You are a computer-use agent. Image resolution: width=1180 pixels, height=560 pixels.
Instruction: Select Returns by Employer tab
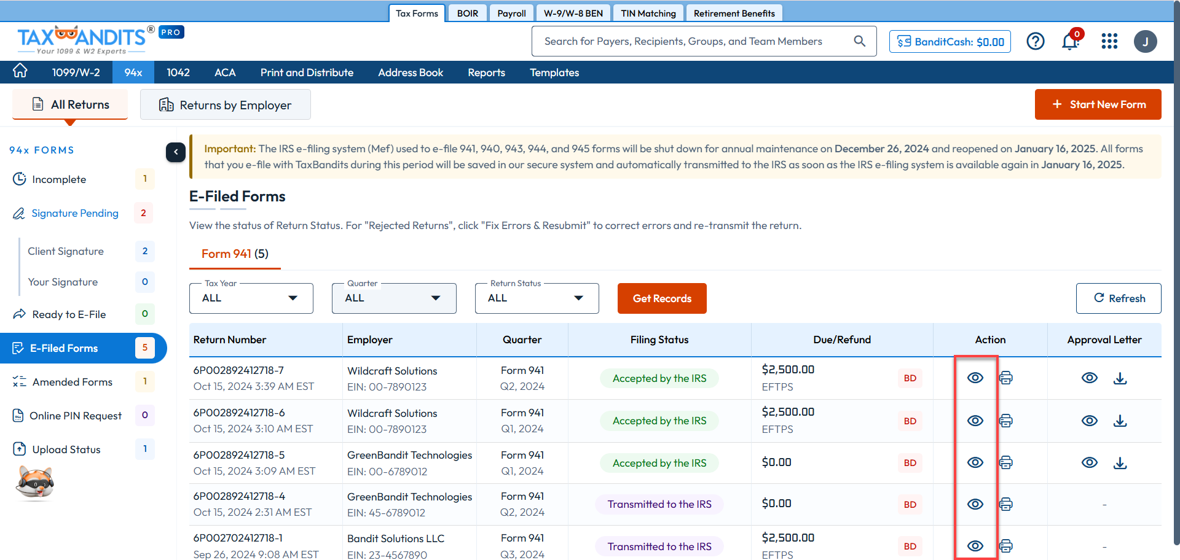click(226, 105)
